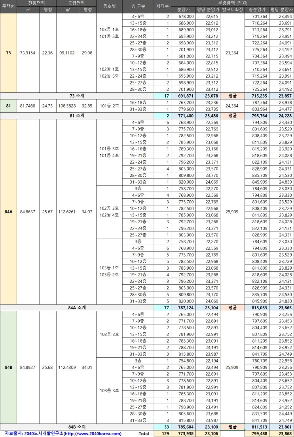Select the 102동 2호 cell
The height and width of the screenshot is (437, 294).
pos(109,334)
